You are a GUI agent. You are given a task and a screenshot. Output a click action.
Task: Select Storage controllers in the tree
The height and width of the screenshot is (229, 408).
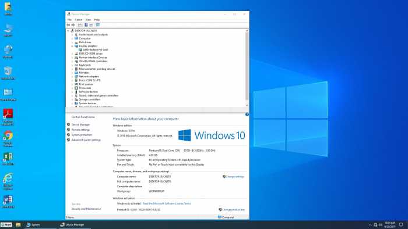pos(90,99)
